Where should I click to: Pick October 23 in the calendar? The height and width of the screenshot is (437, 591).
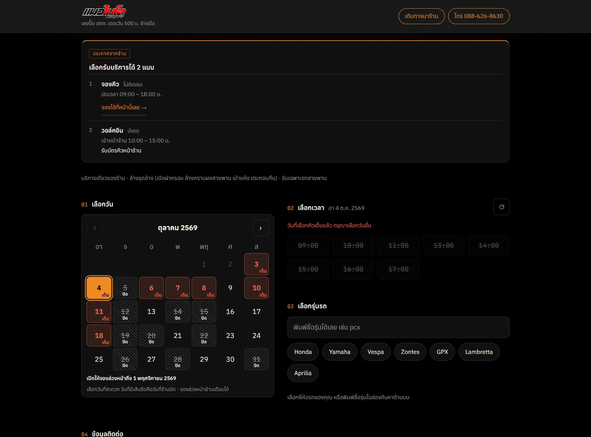[x=230, y=336]
